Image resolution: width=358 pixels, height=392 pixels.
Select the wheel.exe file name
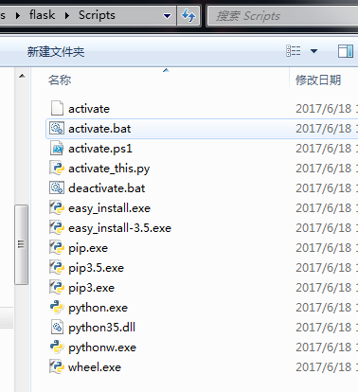95,367
